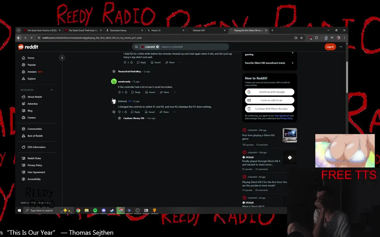Open Steam from the taskbar
This screenshot has width=380, height=237.
tap(112, 210)
